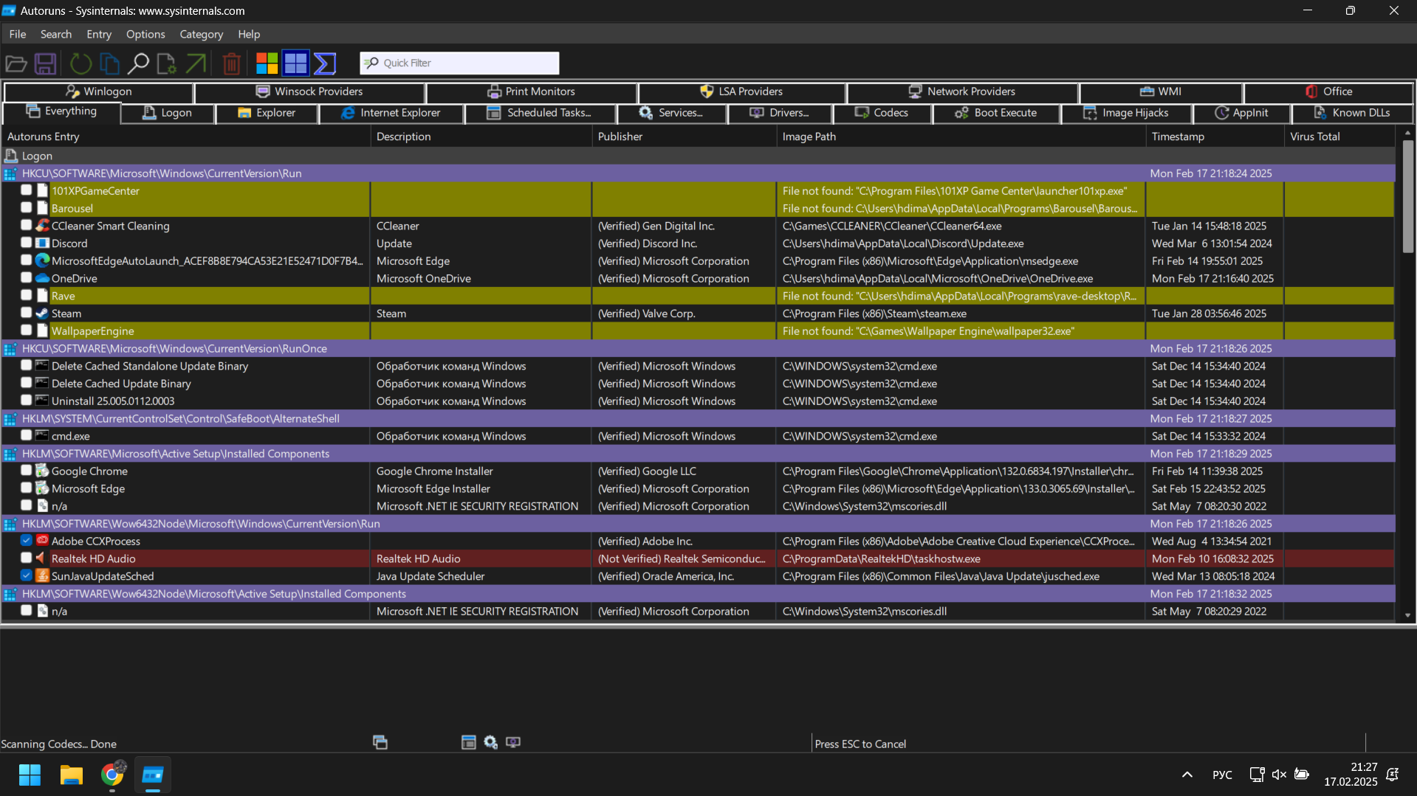Click the РУС language indicator

tap(1222, 775)
